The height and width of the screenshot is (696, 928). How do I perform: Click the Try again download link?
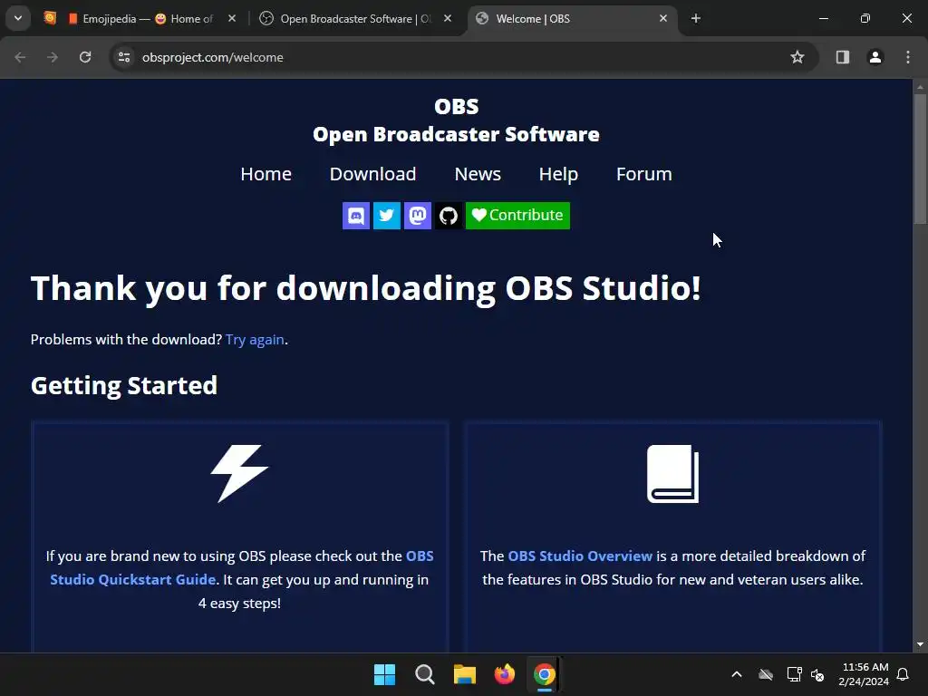255,340
